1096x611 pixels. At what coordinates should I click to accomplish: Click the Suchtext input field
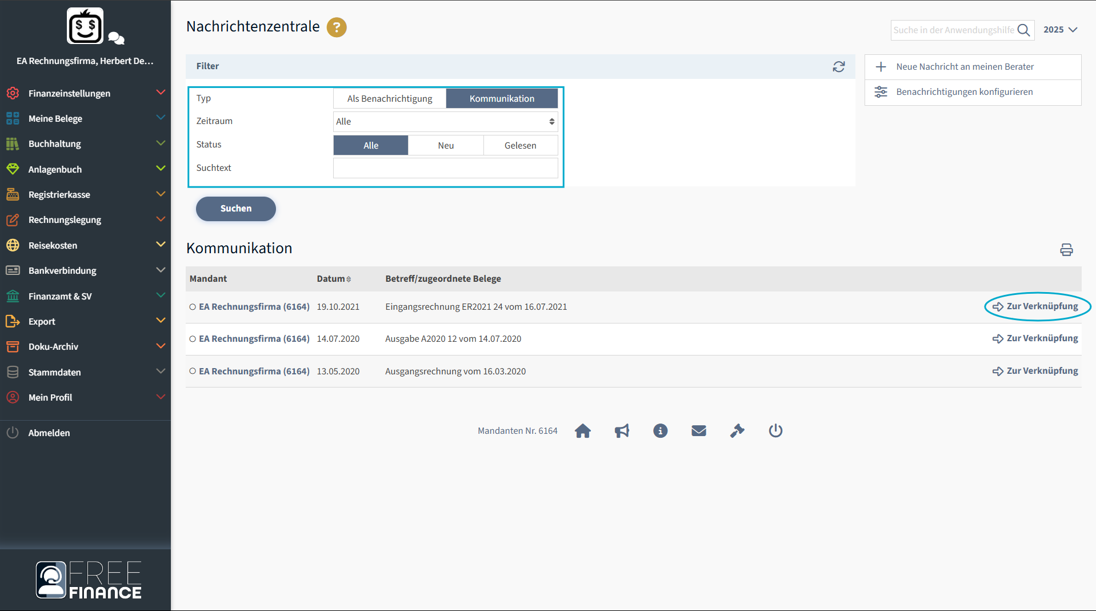(445, 168)
